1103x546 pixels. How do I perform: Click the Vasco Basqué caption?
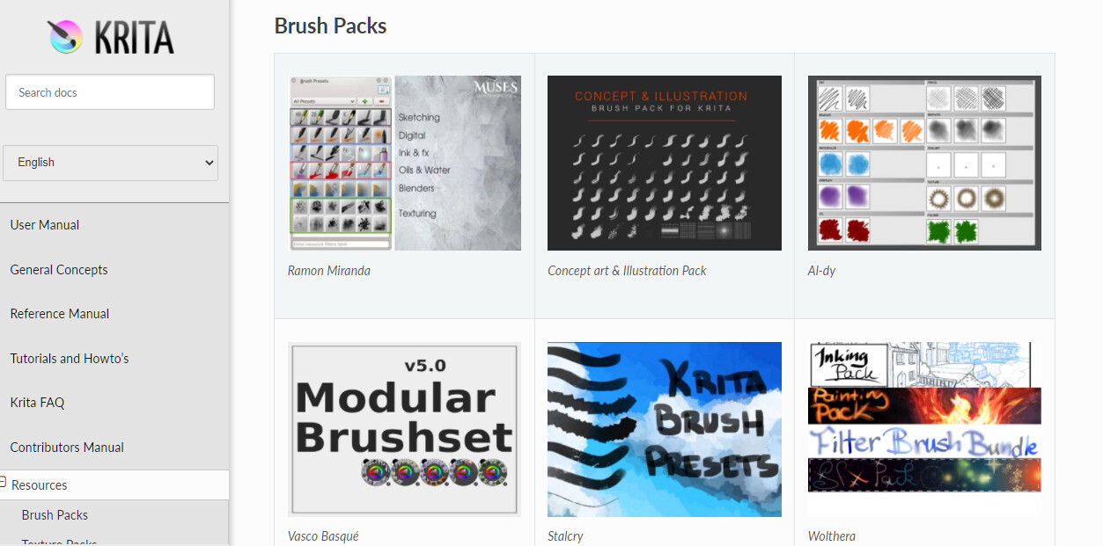[323, 536]
